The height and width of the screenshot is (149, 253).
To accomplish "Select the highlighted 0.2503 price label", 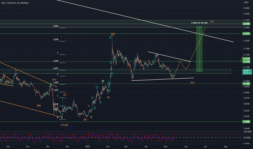I will [246, 34].
